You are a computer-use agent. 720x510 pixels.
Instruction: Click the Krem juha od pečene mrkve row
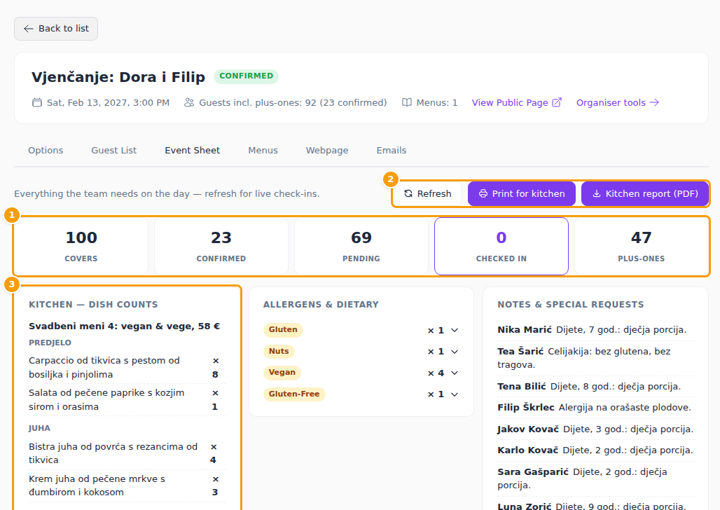pyautogui.click(x=127, y=485)
